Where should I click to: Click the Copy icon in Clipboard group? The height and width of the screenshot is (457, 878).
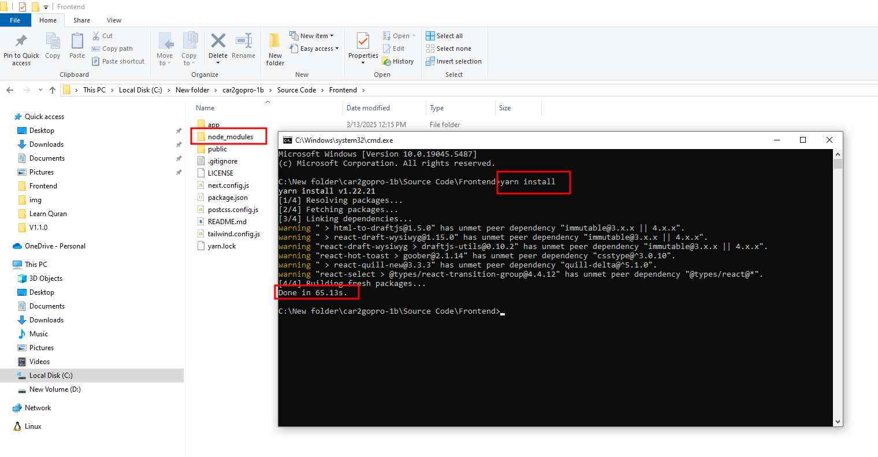pyautogui.click(x=53, y=41)
